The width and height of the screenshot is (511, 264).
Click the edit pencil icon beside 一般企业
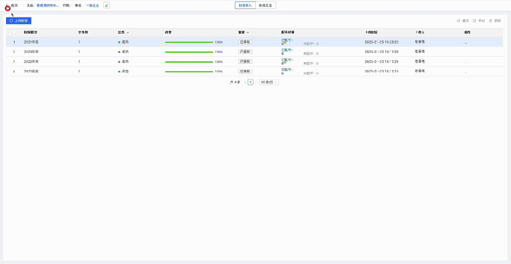click(x=107, y=5)
